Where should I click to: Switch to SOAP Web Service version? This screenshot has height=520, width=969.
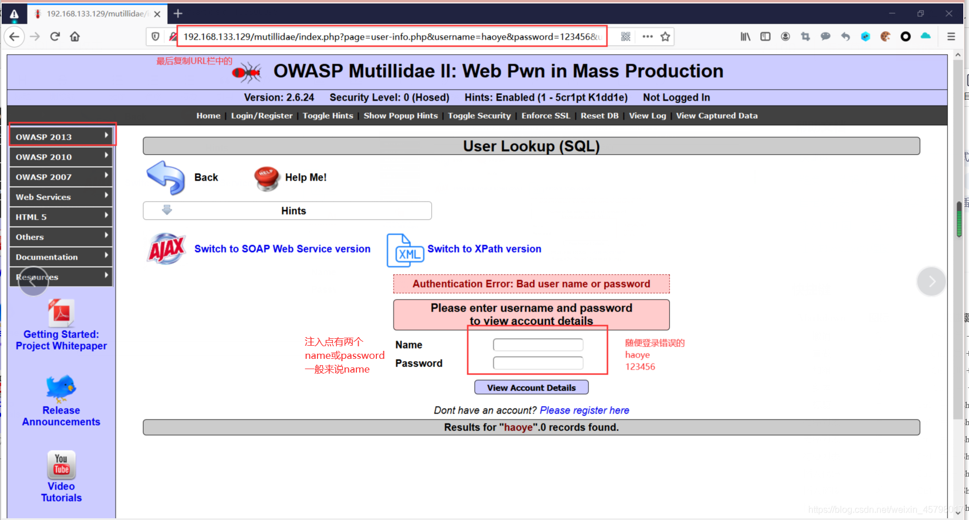(282, 249)
